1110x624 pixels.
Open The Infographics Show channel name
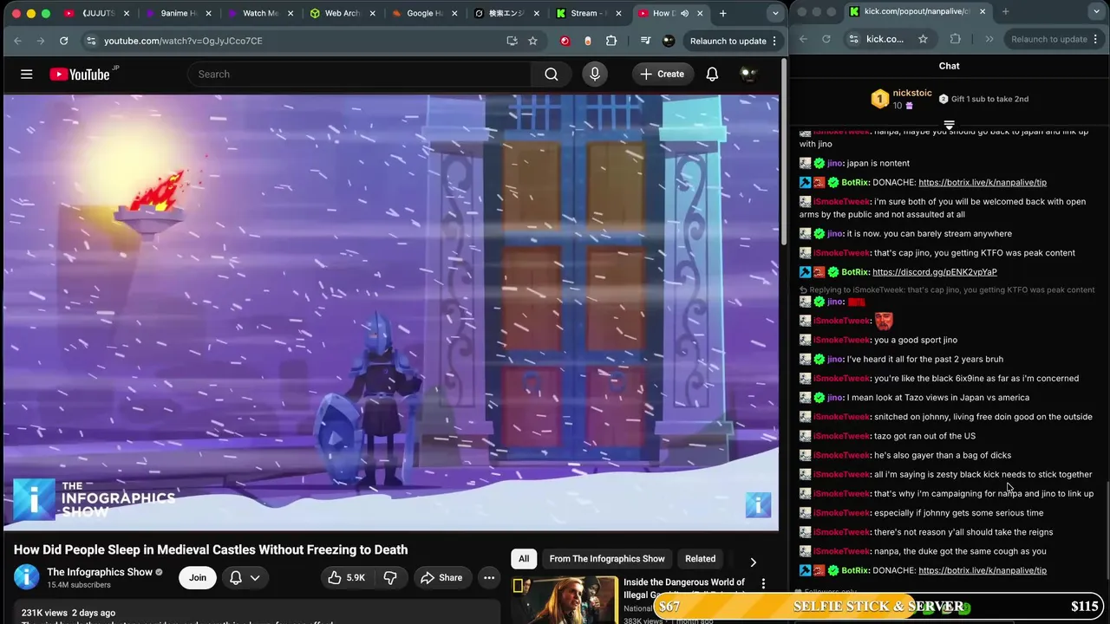(x=100, y=572)
